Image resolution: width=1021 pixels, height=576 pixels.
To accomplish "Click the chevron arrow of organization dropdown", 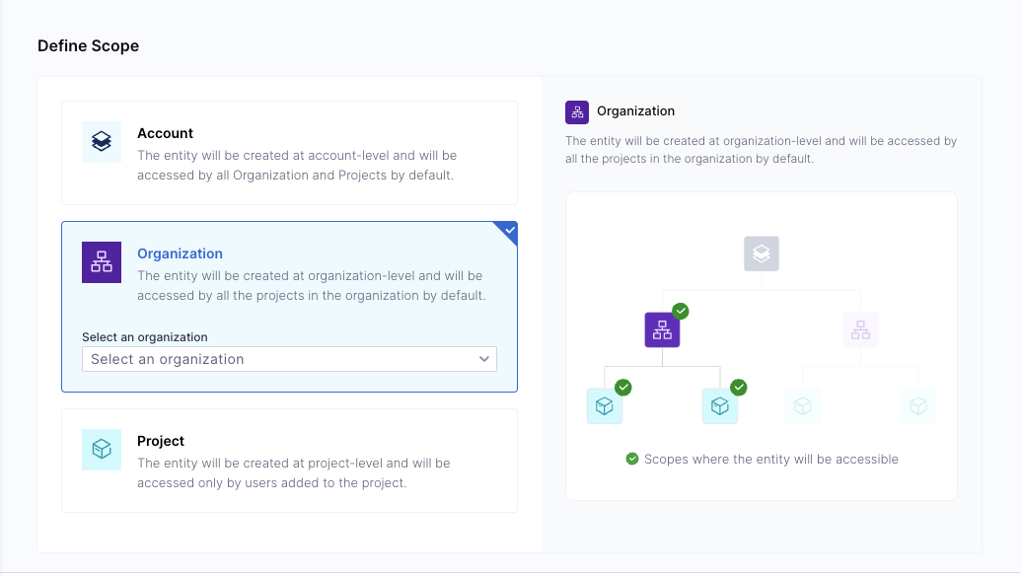I will pos(483,359).
